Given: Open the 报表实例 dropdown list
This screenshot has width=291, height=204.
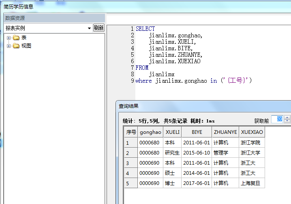Looking at the screenshot, I should pos(89,28).
